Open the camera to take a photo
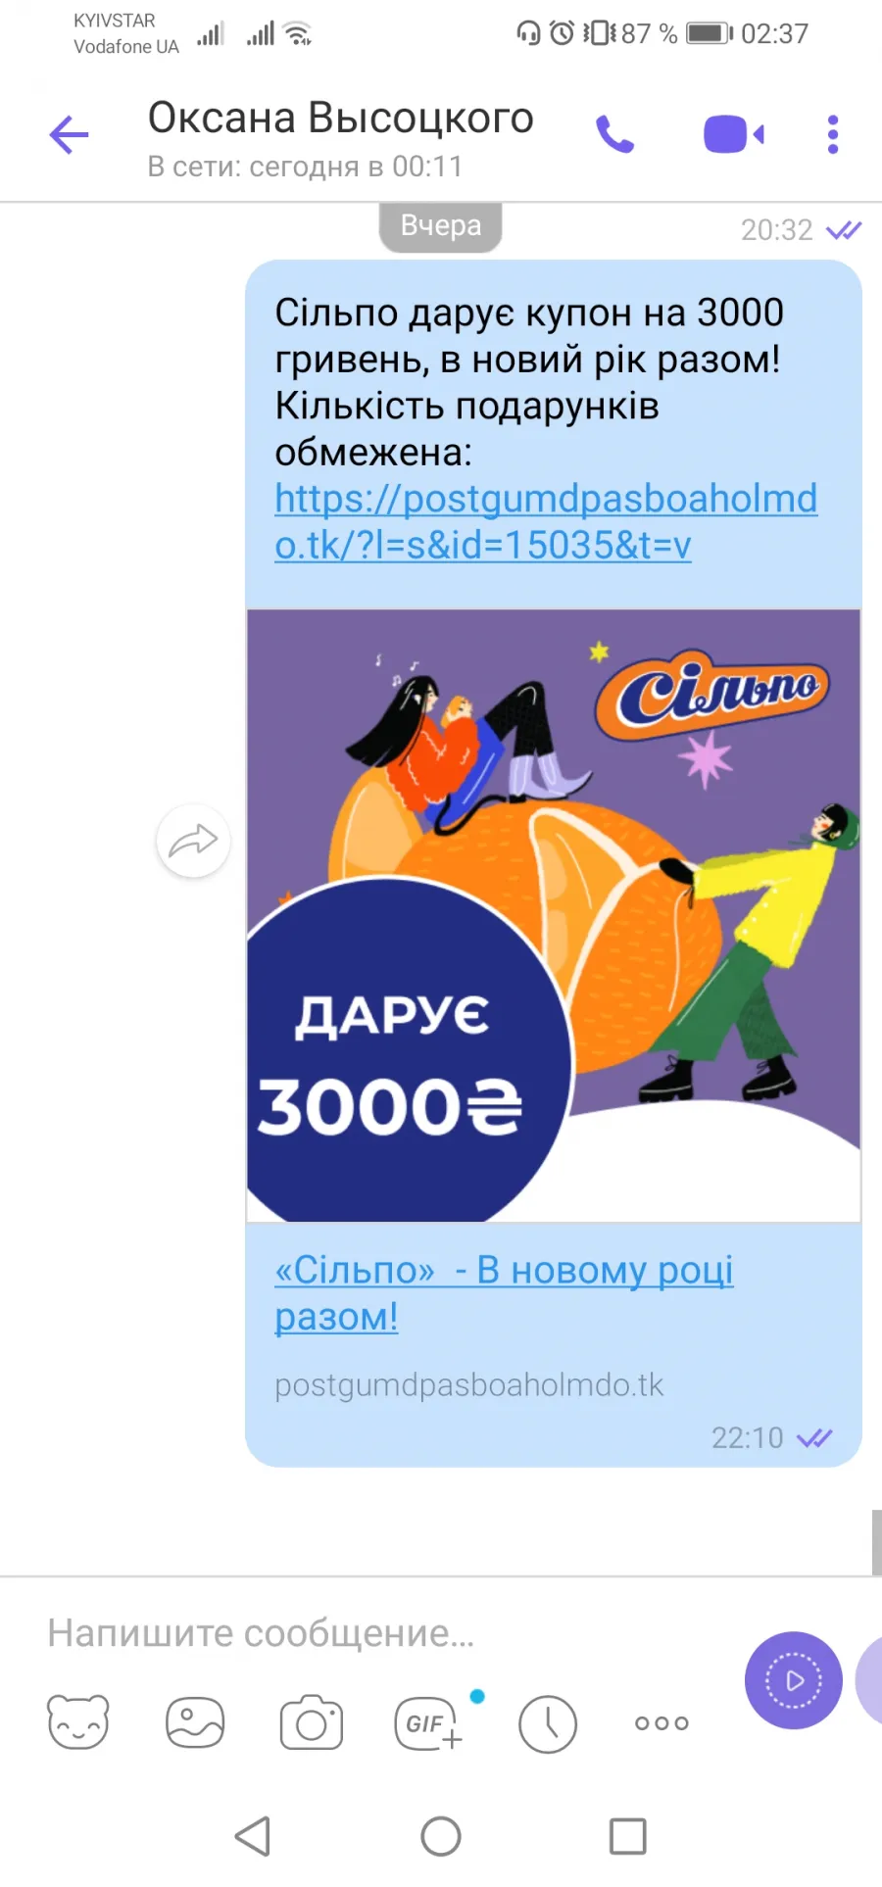This screenshot has width=882, height=1887. [312, 1722]
